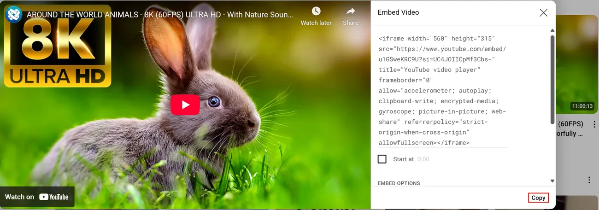Enable the Start at checkbox
Screen dimensions: 599x210
click(382, 159)
